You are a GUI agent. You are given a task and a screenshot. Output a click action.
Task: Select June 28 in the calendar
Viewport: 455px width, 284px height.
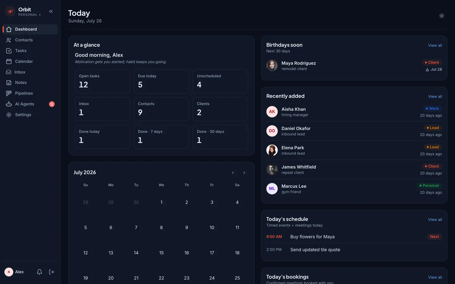[86, 202]
